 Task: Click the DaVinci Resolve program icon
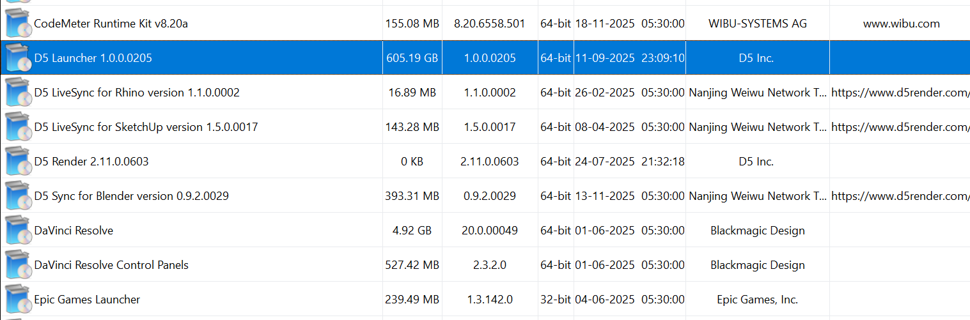point(17,231)
